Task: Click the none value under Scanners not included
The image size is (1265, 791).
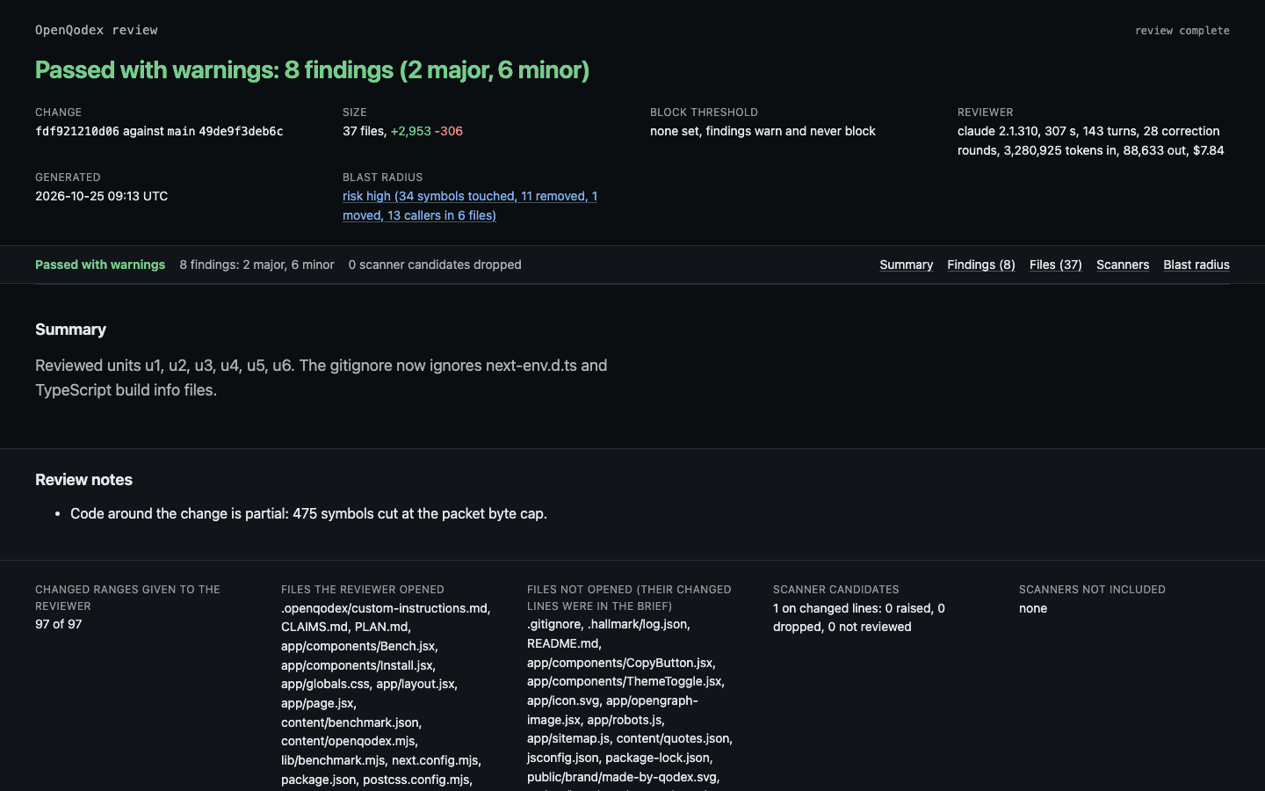Action: pyautogui.click(x=1033, y=608)
